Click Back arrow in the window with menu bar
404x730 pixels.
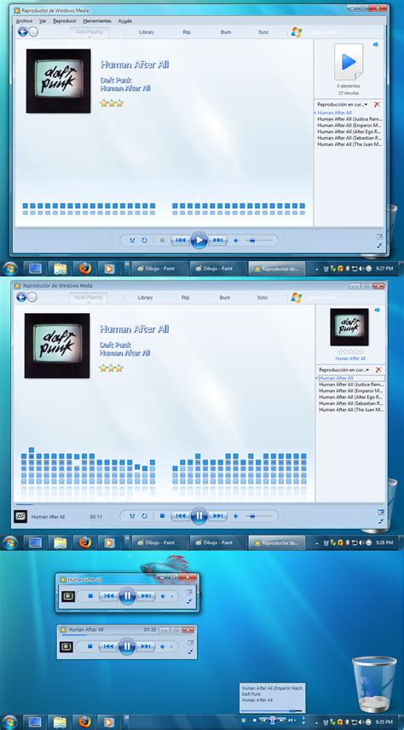tap(22, 32)
